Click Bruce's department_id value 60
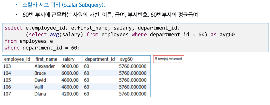Viewport: 270px width, 105px height. coord(86,73)
